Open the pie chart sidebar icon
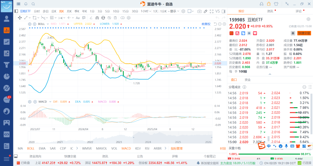Screen dimensions: 313x166 tap(7, 76)
